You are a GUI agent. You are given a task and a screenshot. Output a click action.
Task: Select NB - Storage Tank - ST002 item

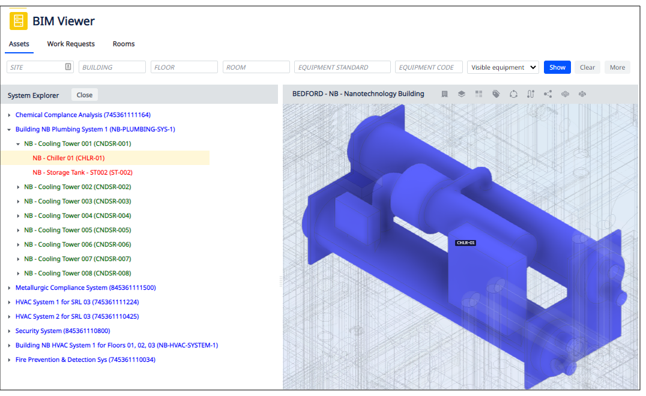tap(82, 172)
